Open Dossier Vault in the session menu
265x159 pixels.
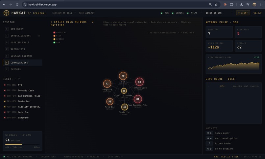pyautogui.click(x=22, y=42)
